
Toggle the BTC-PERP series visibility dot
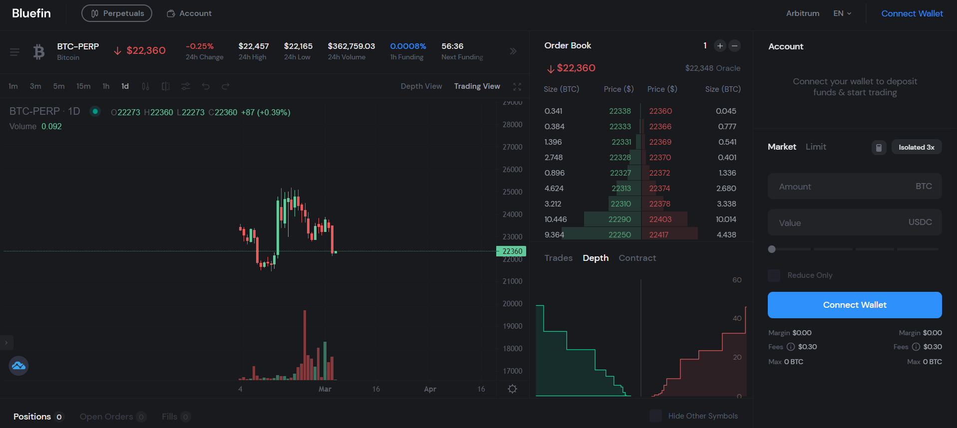(x=95, y=111)
